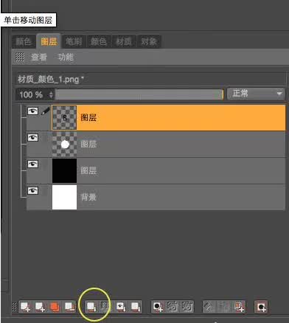Click the white-square icon right of the orange icon
Image resolution: width=289 pixels, height=323 pixels.
point(69,307)
